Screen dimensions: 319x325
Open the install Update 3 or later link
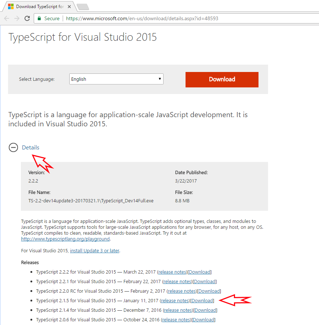pos(95,250)
